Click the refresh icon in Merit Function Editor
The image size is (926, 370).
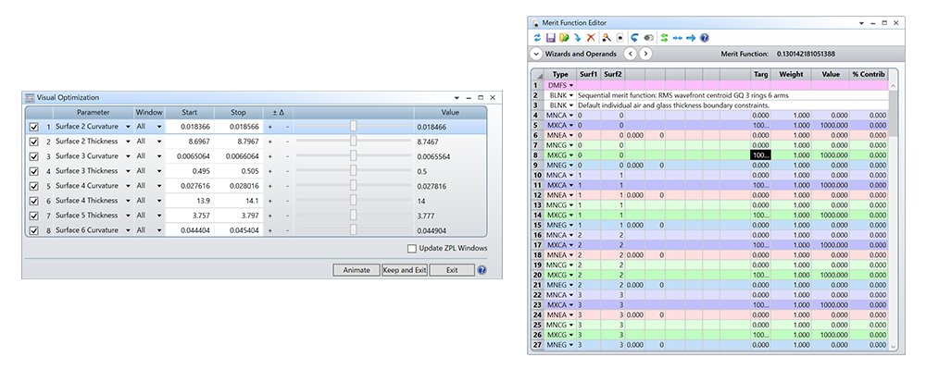click(537, 38)
